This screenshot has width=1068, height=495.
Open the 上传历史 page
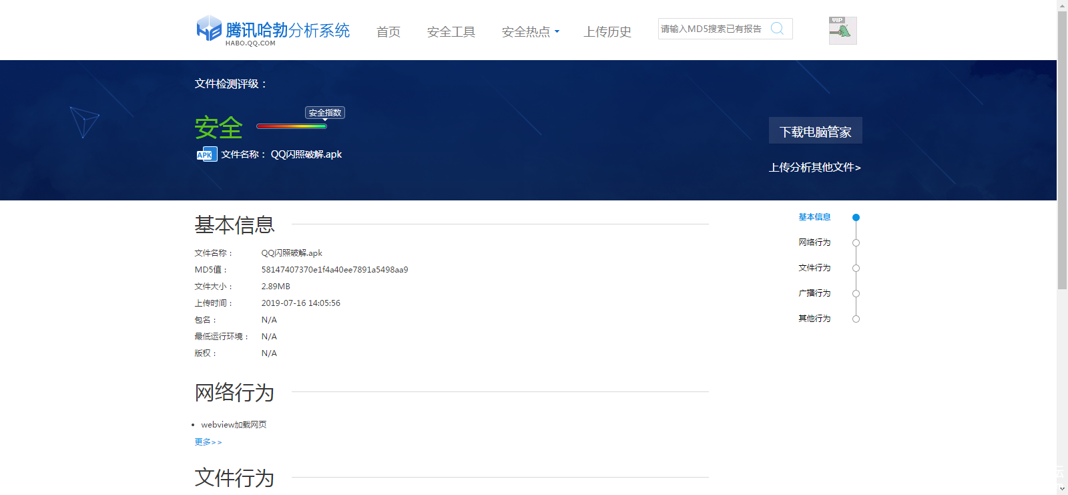[607, 32]
